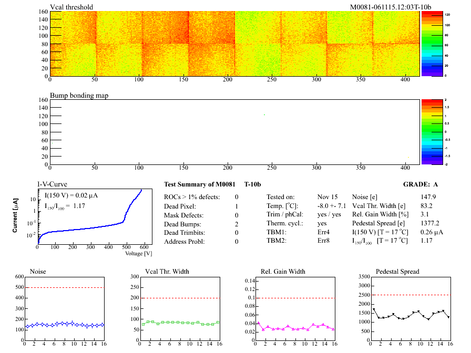471x353 pixels.
Task: Click the TBM1 value Err4
Action: click(x=324, y=232)
